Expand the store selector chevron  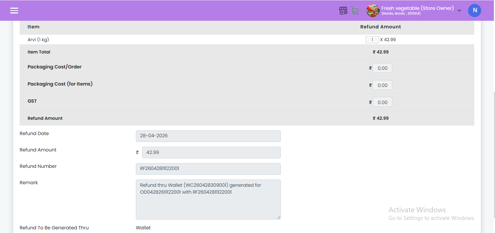click(459, 11)
